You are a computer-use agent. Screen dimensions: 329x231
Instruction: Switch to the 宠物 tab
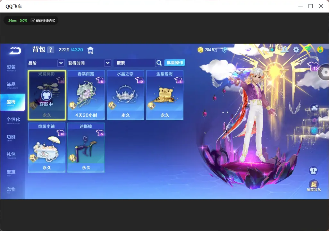point(11,190)
